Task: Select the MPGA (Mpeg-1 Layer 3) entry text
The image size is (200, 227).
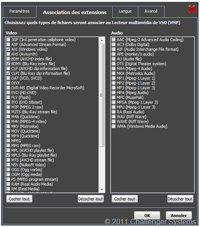Action: pyautogui.click(x=137, y=102)
